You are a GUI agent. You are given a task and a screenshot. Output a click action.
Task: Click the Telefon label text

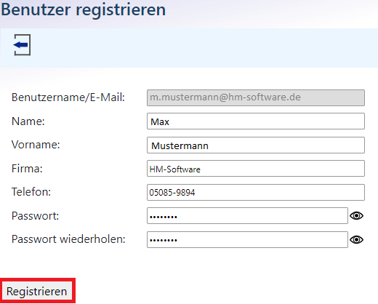[31, 192]
